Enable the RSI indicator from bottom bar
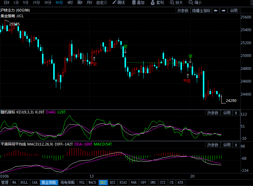The image size is (253, 186). click(x=112, y=182)
